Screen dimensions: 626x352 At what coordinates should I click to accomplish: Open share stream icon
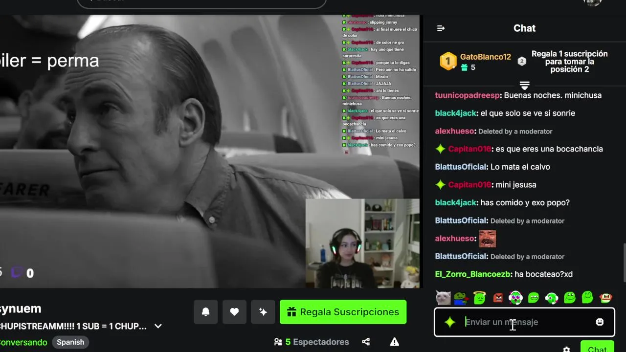(x=366, y=342)
